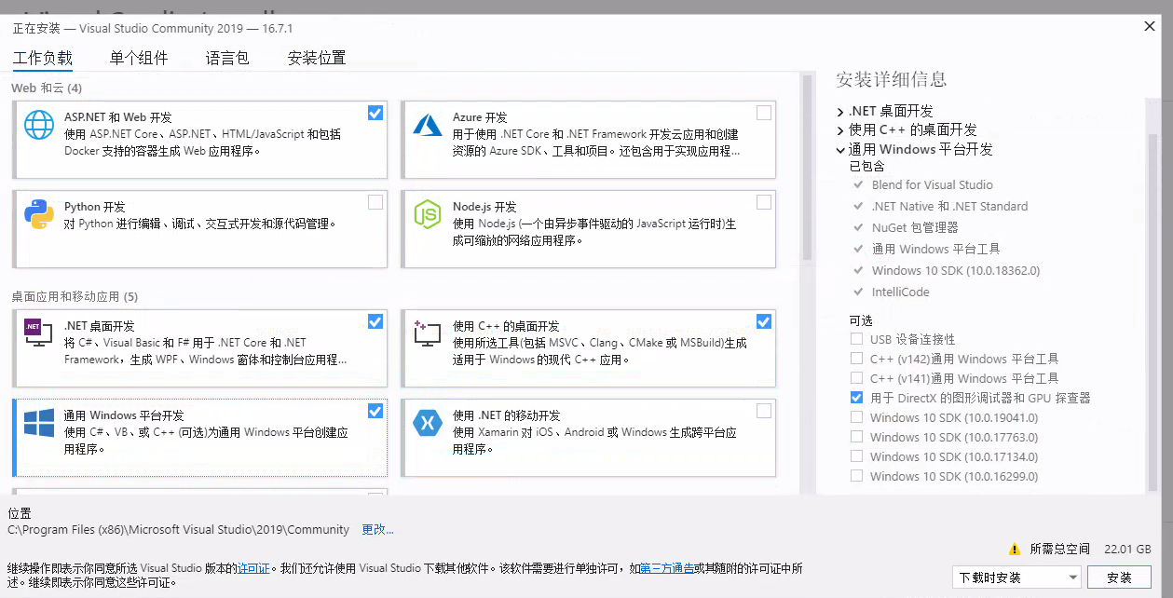
Task: Click the 安装 button
Action: click(1119, 578)
